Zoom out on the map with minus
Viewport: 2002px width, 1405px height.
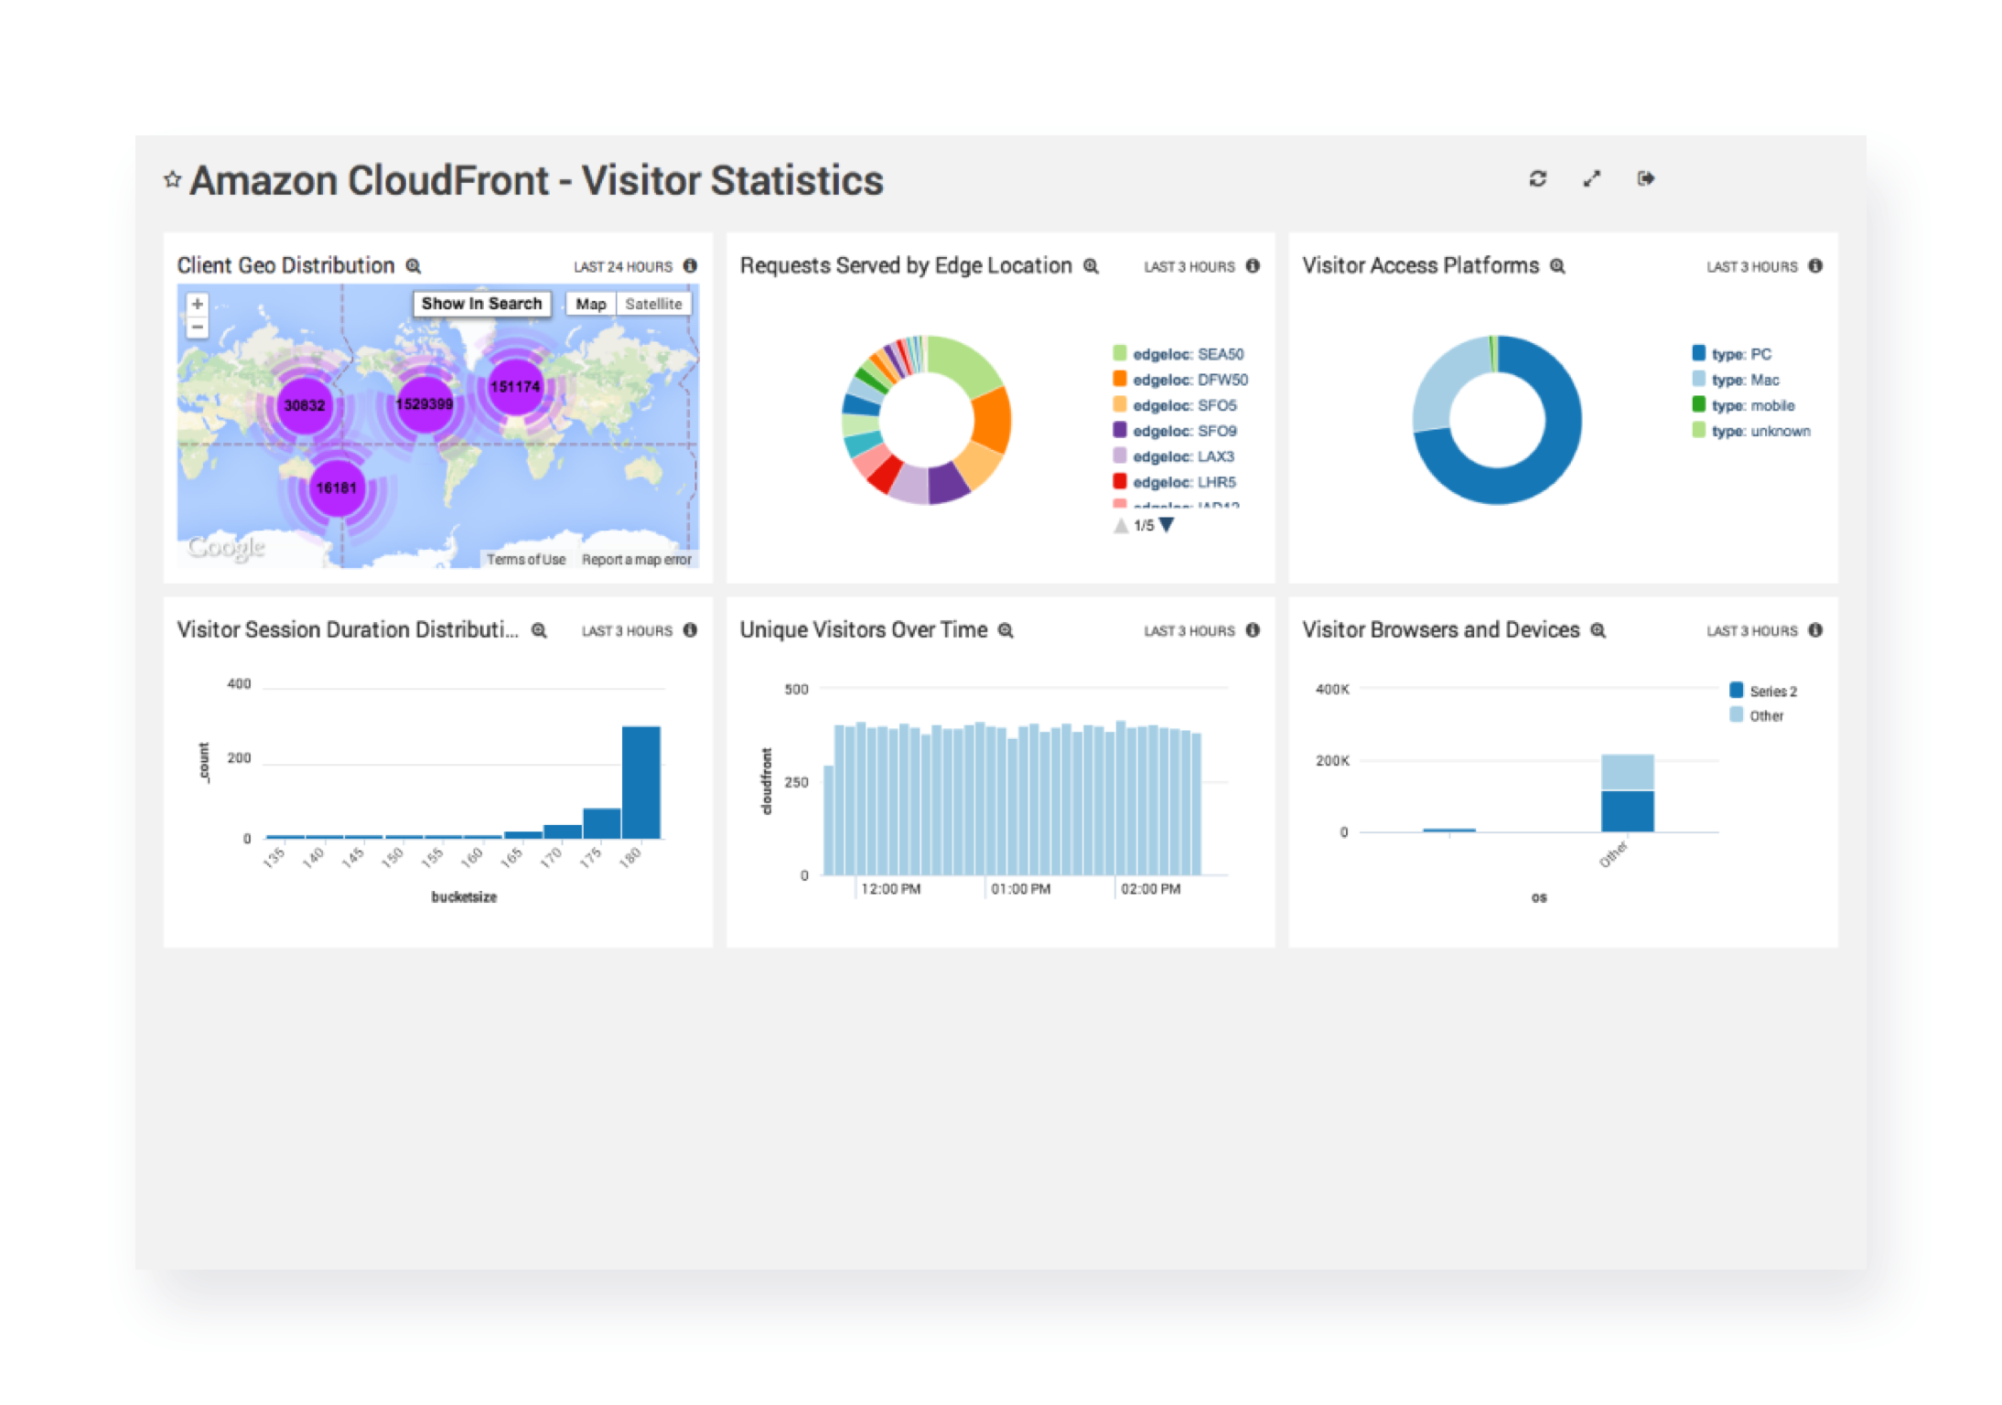pyautogui.click(x=197, y=327)
